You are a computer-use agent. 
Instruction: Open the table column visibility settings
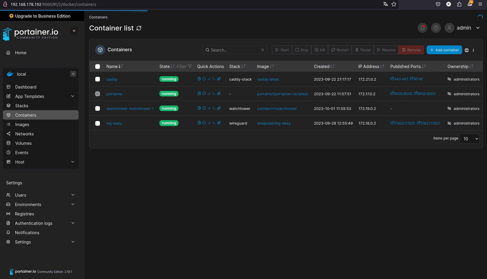click(466, 50)
